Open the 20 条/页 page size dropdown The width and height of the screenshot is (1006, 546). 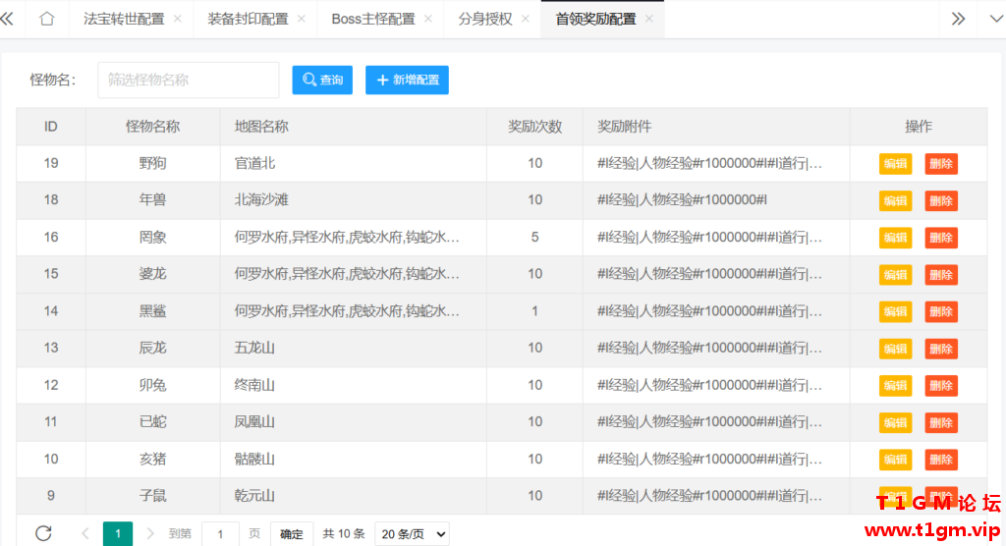point(412,534)
